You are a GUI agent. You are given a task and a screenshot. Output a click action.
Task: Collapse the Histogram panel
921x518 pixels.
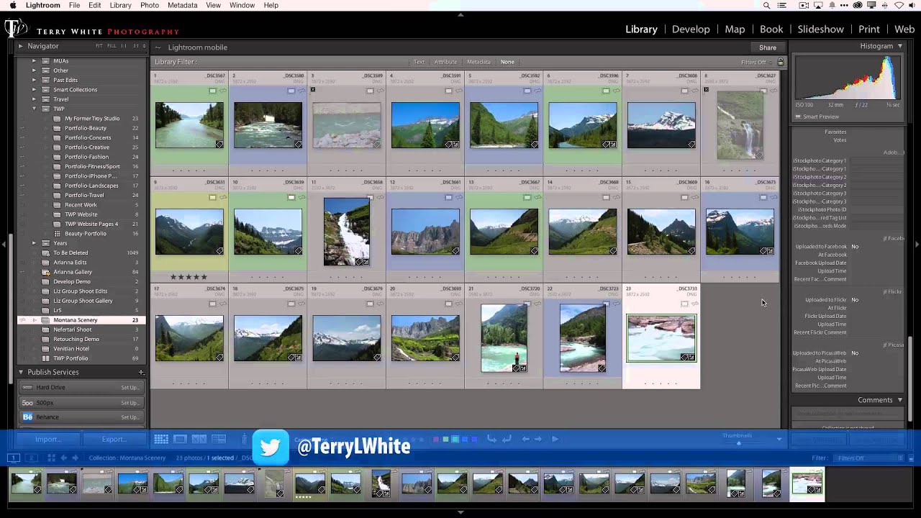point(899,46)
